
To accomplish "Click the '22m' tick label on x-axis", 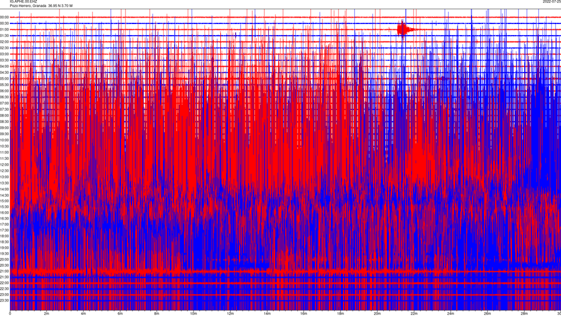I will [x=414, y=314].
